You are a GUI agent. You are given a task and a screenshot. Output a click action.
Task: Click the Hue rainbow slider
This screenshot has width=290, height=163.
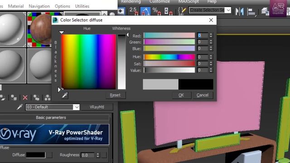coord(169,57)
